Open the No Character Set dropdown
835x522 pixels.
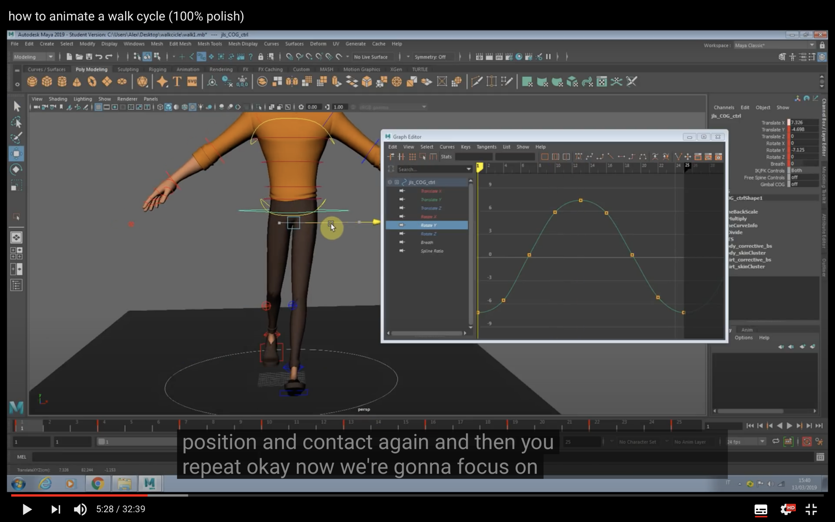[638, 441]
